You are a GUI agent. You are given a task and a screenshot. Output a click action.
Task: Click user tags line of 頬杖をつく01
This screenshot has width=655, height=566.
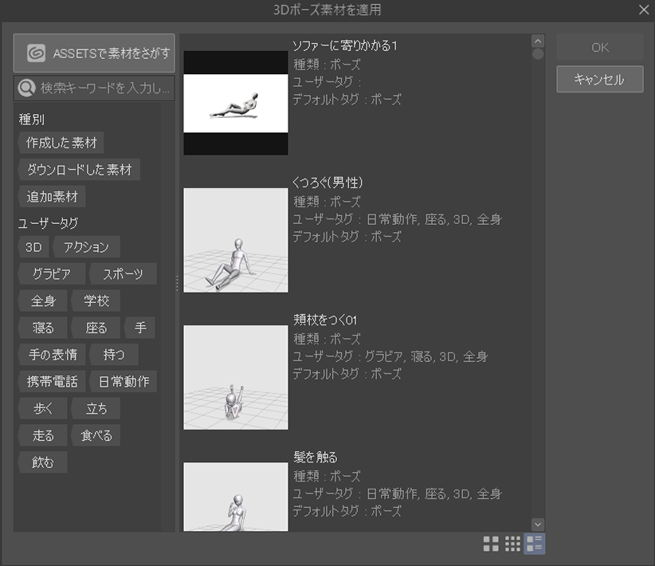pos(390,356)
